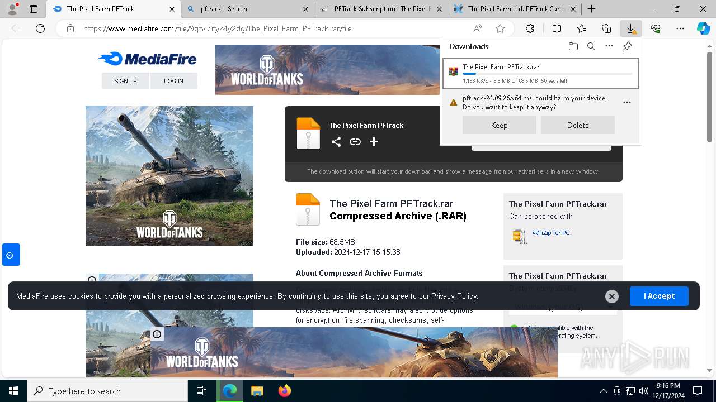Switch to 'PFTrack Subscription' tab
This screenshot has height=402, width=716.
(x=380, y=9)
